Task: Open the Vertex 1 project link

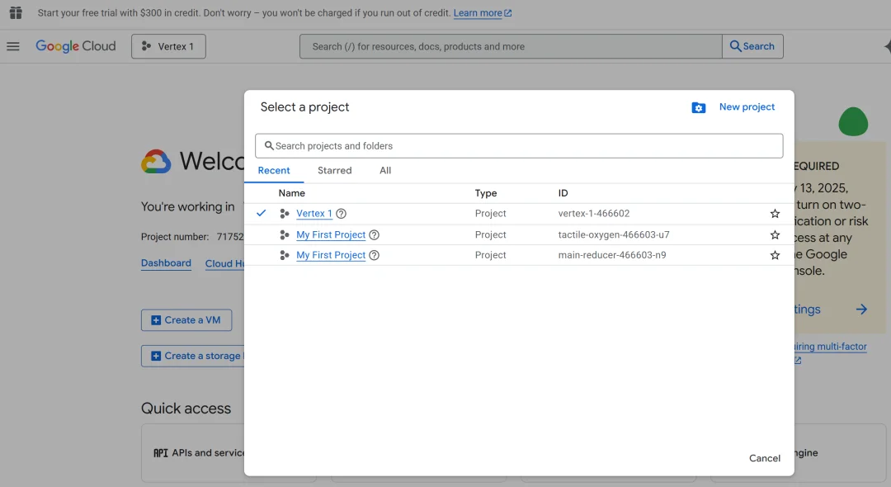Action: pyautogui.click(x=313, y=214)
